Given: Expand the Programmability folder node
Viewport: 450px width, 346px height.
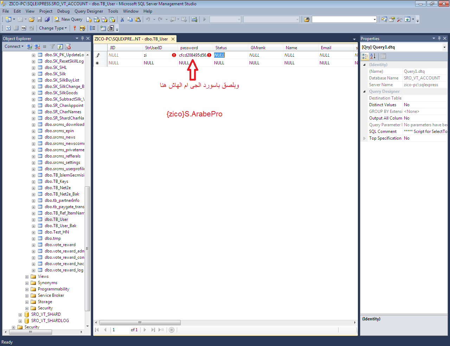Looking at the screenshot, I should point(27,289).
